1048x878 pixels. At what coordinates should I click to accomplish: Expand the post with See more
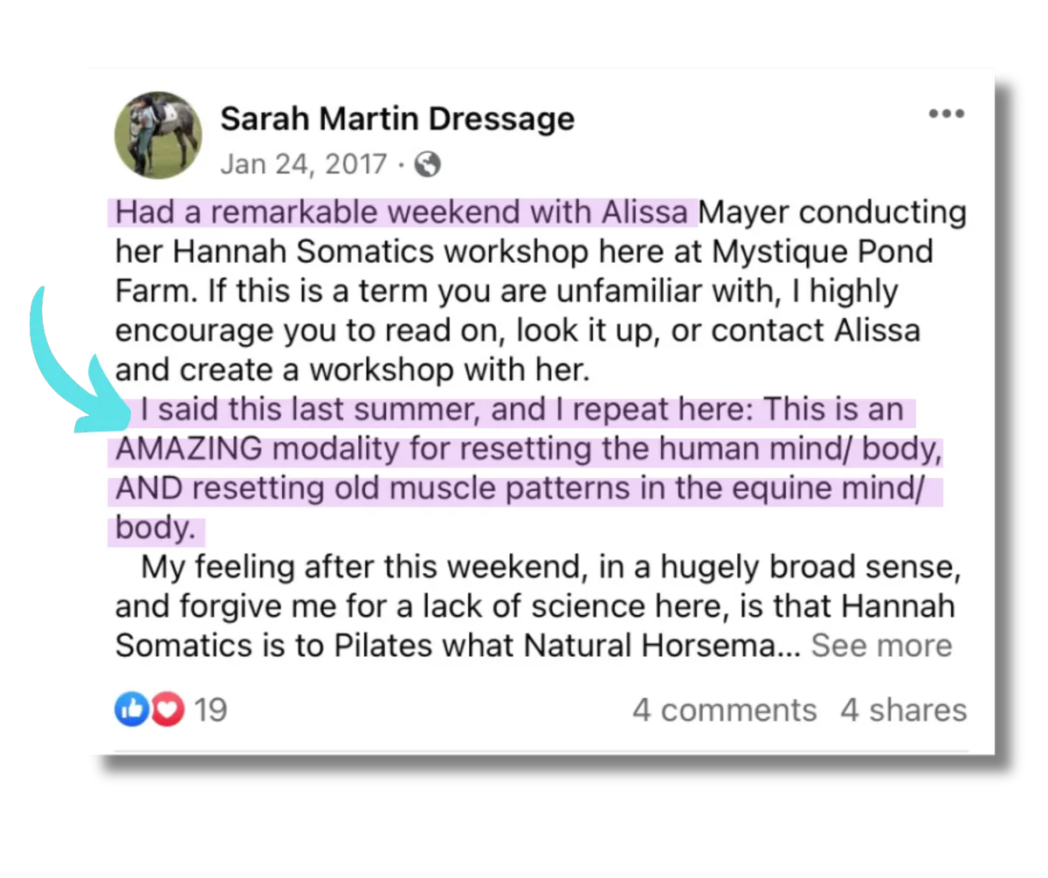click(x=881, y=646)
